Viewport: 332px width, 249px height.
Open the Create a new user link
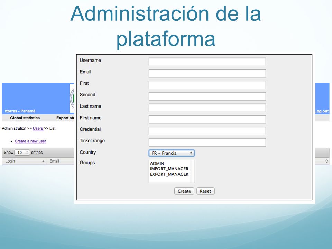30,141
